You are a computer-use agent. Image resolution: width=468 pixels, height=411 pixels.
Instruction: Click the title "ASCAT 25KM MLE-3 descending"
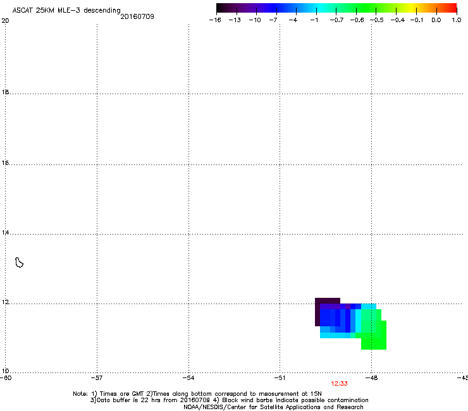pos(66,11)
